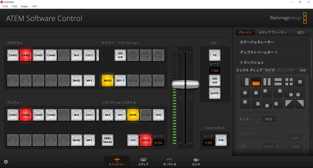Select the center box wipe pattern
This screenshot has height=168, width=313.
[300, 82]
